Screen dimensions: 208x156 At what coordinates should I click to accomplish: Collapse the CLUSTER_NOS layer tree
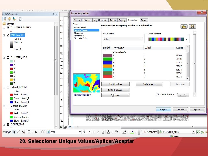tap(4, 57)
